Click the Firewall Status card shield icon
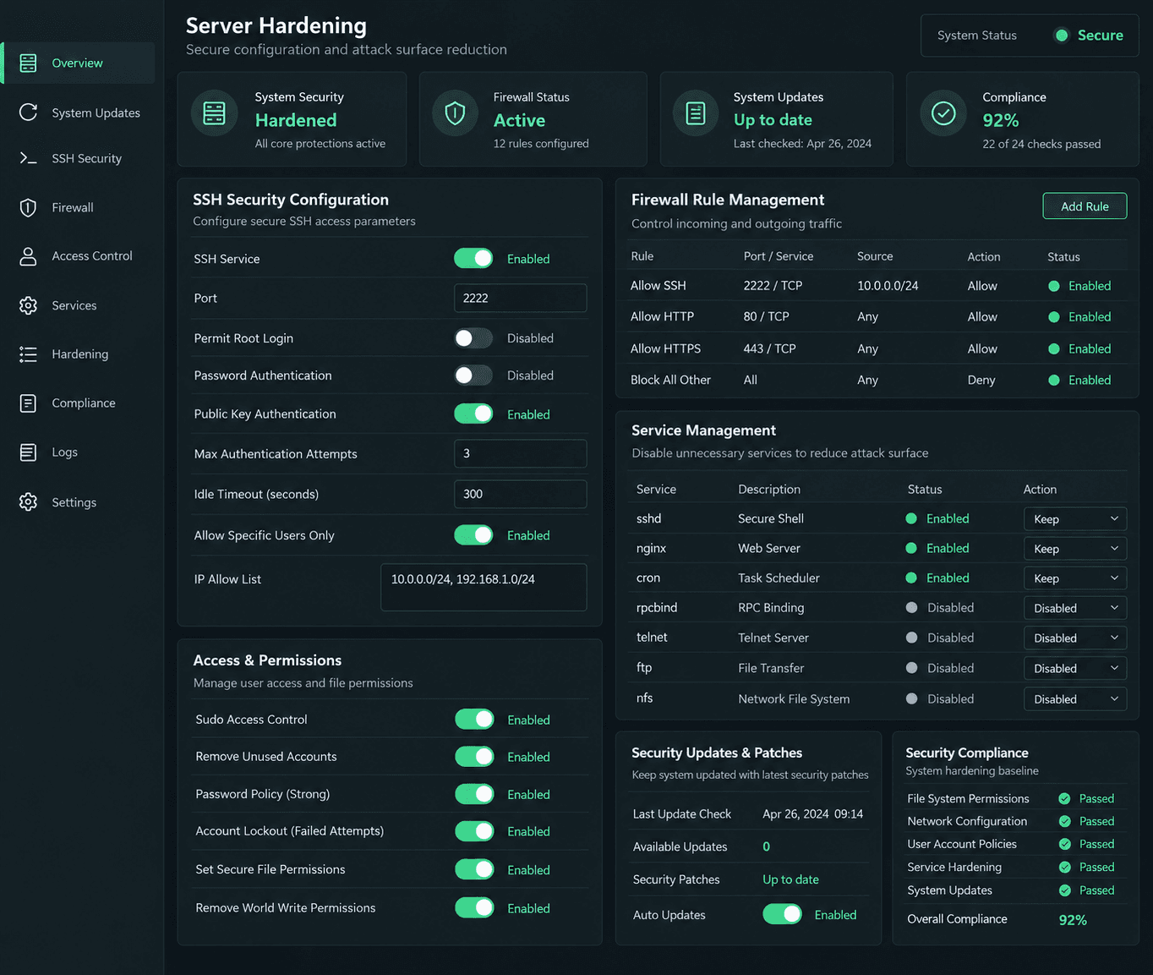Screen dimensions: 1153x975 coord(455,113)
